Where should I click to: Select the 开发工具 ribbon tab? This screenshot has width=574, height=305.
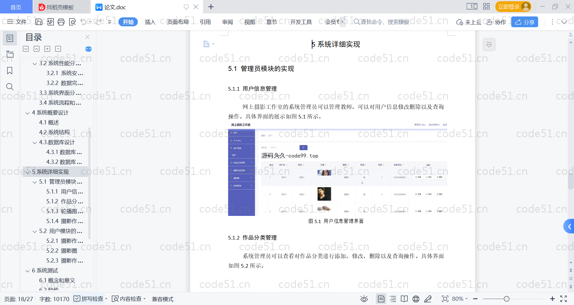point(301,22)
